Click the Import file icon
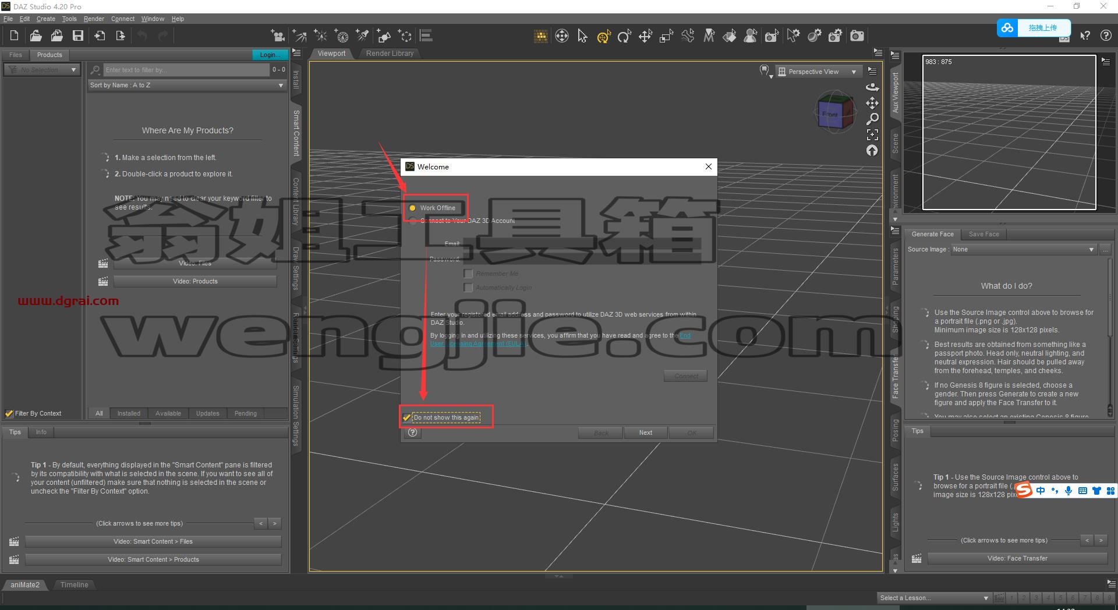 click(x=100, y=36)
